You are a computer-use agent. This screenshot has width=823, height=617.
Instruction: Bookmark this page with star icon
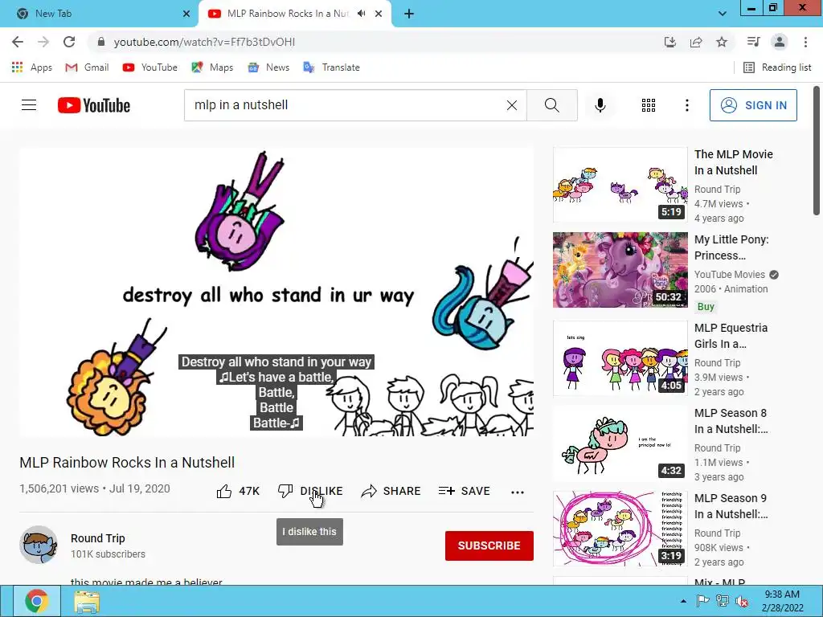click(722, 42)
